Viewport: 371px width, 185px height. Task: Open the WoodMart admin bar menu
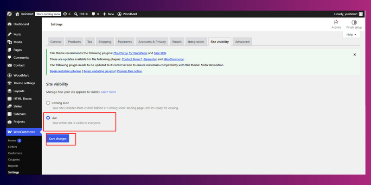[x=127, y=14]
